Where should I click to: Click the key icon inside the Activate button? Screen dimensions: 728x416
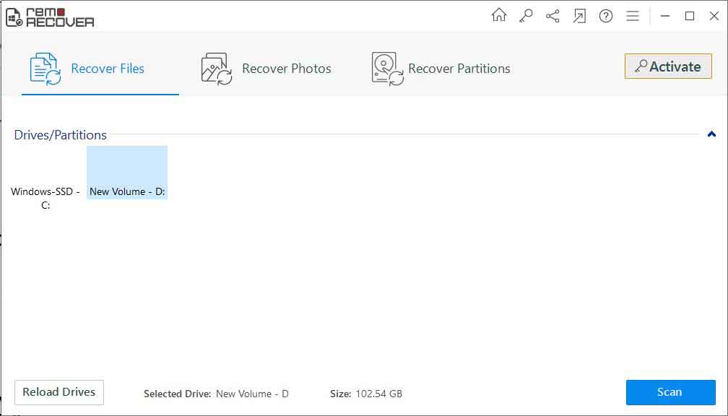coord(641,66)
